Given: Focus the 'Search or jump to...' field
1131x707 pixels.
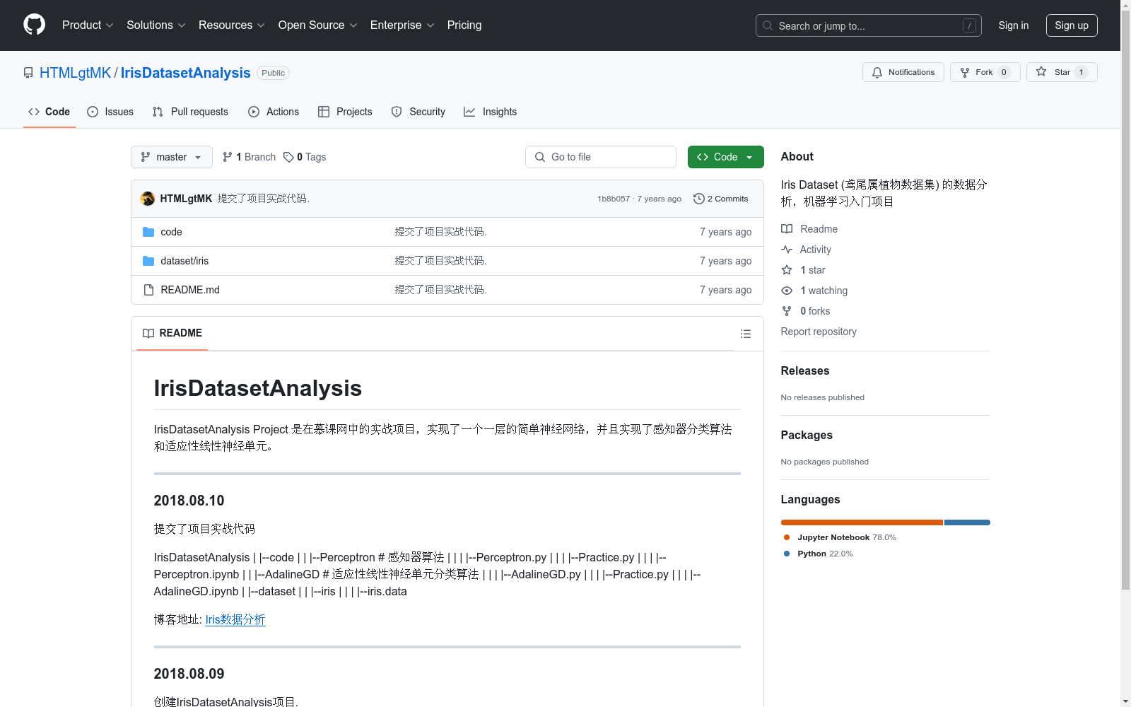Looking at the screenshot, I should click(868, 25).
